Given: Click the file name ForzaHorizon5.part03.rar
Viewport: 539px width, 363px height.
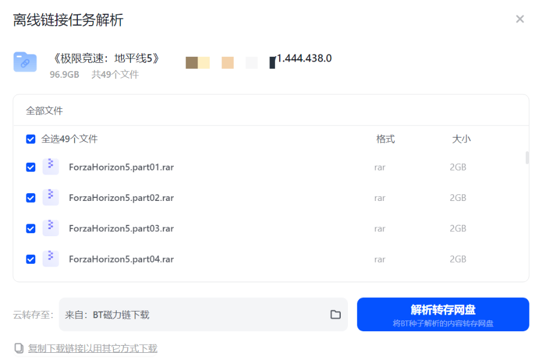Looking at the screenshot, I should pos(122,228).
